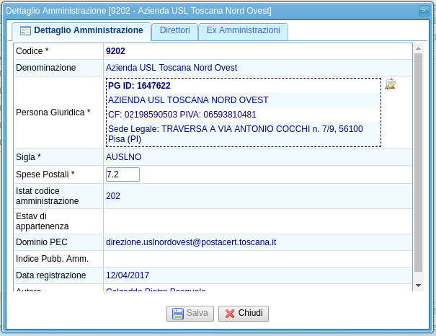
Task: Click the Sigla label
Action: tap(28, 157)
